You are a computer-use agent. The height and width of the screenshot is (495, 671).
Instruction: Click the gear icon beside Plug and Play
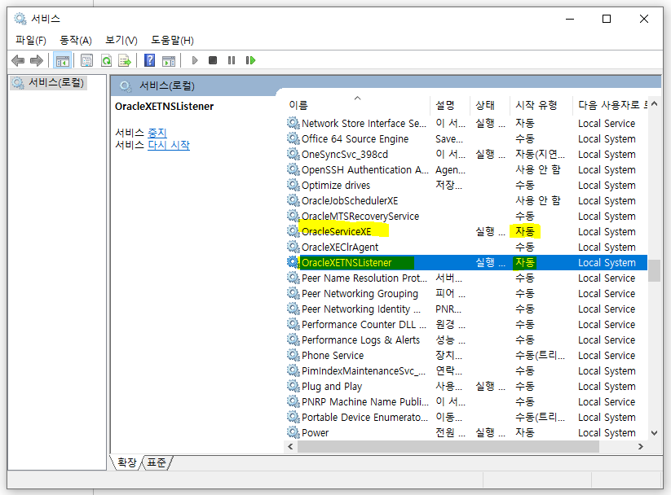click(293, 386)
